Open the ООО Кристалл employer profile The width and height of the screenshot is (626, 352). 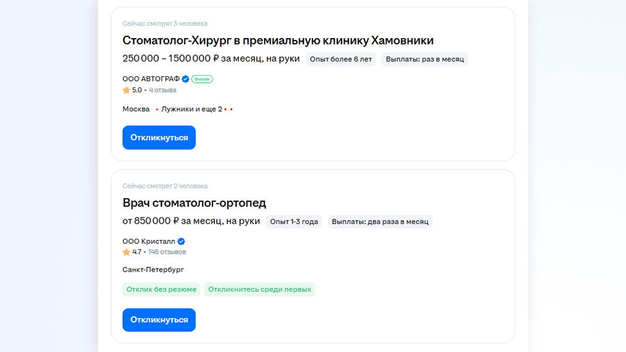[x=149, y=241]
